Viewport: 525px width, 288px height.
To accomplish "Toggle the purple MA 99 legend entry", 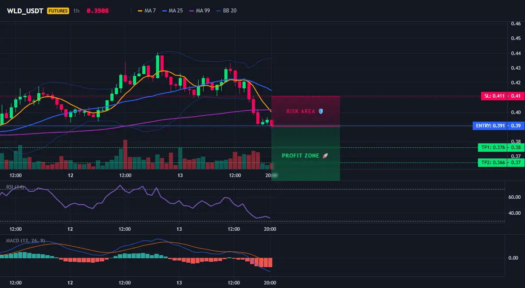I will tap(200, 11).
